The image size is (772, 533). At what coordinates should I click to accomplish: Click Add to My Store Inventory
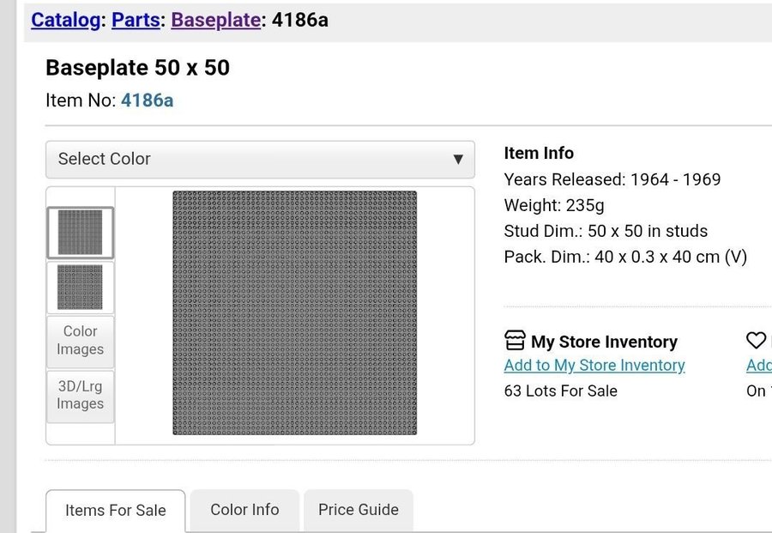(594, 366)
